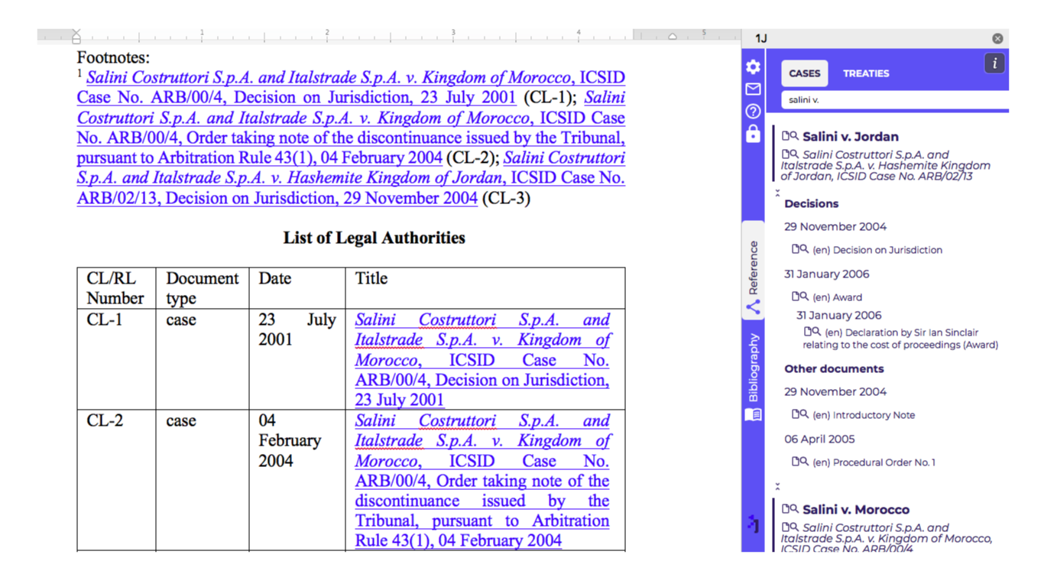
Task: Open the Reference vertical tab
Action: coord(753,269)
